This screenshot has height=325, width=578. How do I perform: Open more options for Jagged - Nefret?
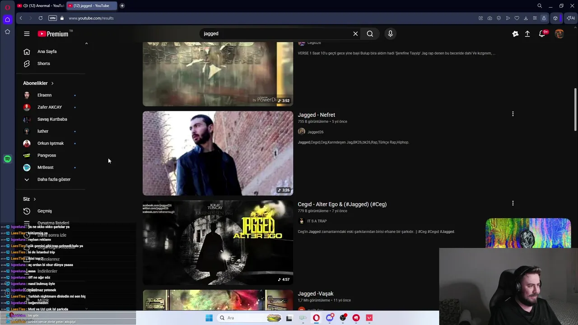click(513, 114)
